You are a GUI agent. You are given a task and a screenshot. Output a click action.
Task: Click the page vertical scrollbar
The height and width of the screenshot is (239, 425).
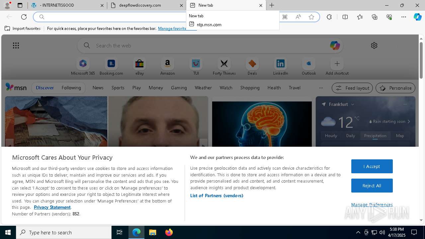(x=421, y=60)
